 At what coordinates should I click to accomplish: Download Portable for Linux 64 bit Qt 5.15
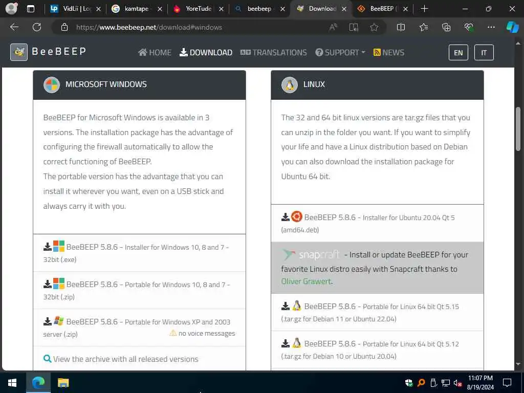point(377,312)
